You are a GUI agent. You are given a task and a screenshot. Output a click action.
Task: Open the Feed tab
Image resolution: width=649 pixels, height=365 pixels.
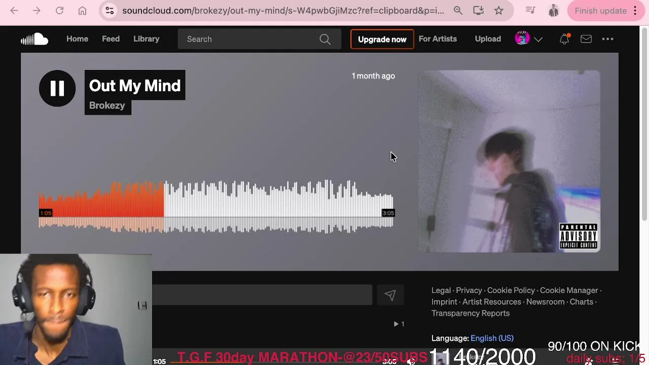tap(111, 39)
